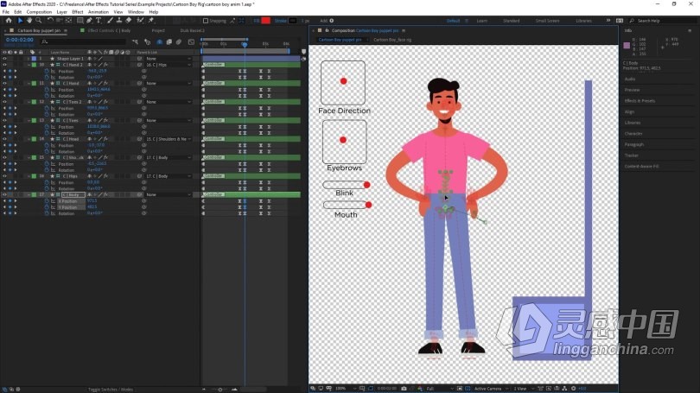Click the Stroke color swatch
Image resolution: width=700 pixels, height=393 pixels.
[293, 21]
